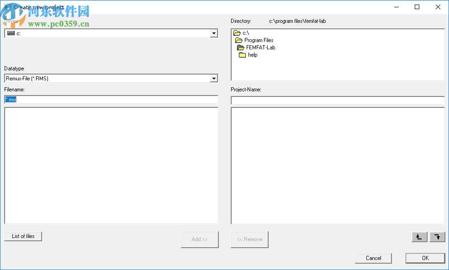Click the Cancel button
449x270 pixels.
pyautogui.click(x=373, y=258)
